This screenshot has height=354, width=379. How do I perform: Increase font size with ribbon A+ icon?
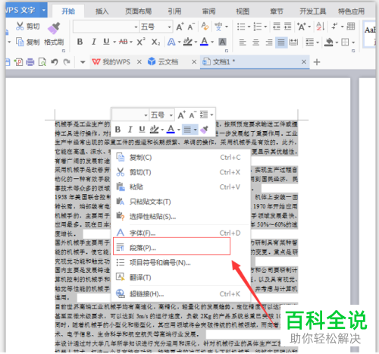(180, 27)
